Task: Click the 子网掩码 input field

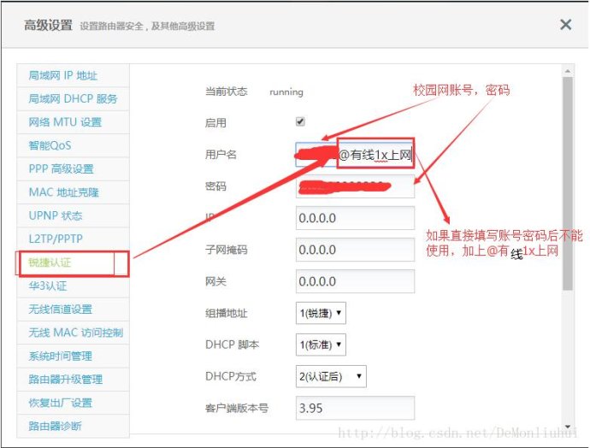Action: (355, 250)
